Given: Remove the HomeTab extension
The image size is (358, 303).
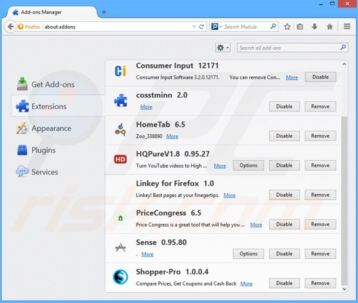Looking at the screenshot, I should click(x=320, y=136).
